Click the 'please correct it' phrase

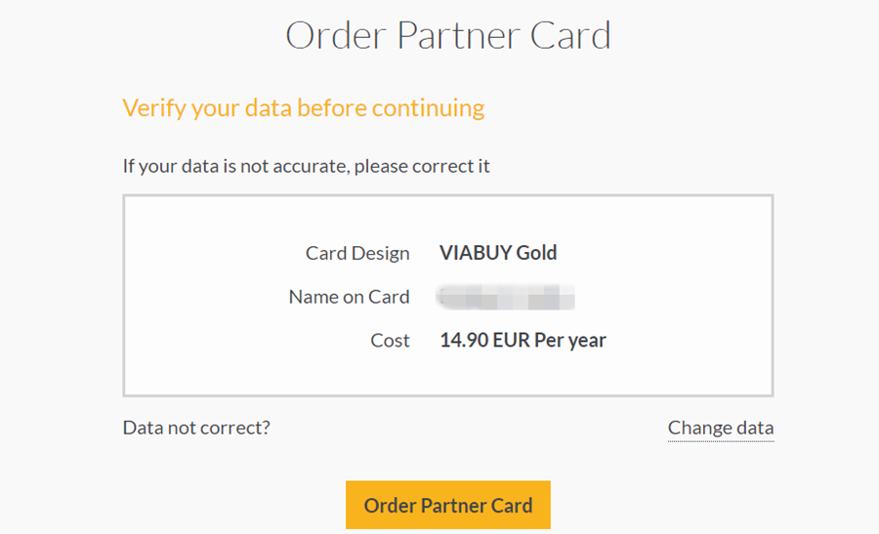point(422,166)
